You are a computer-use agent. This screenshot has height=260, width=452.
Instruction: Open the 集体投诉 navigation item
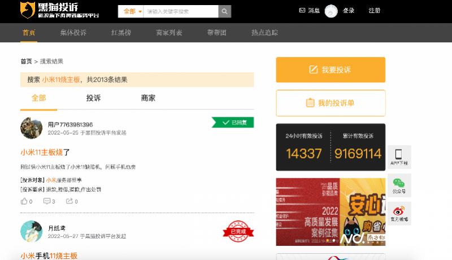pos(73,33)
